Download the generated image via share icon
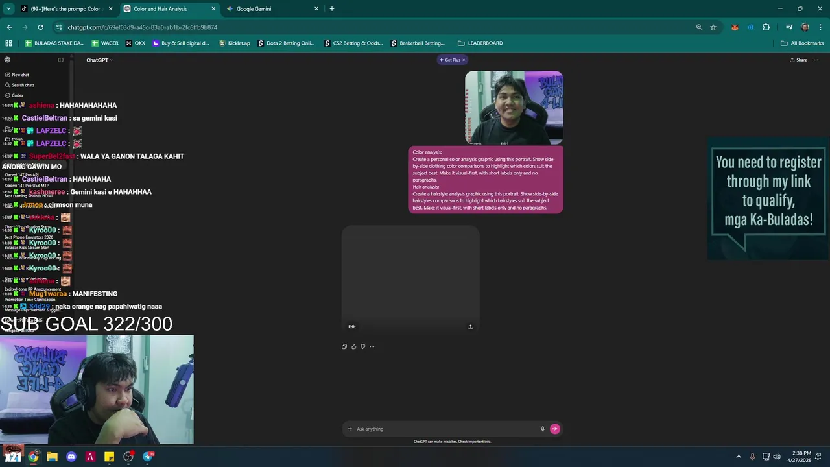Viewport: 830px width, 467px height. (470, 326)
